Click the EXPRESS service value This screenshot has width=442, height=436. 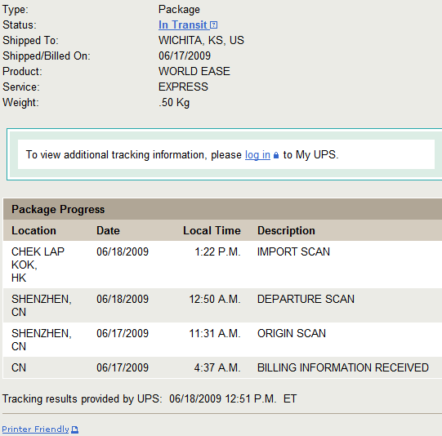(x=183, y=87)
